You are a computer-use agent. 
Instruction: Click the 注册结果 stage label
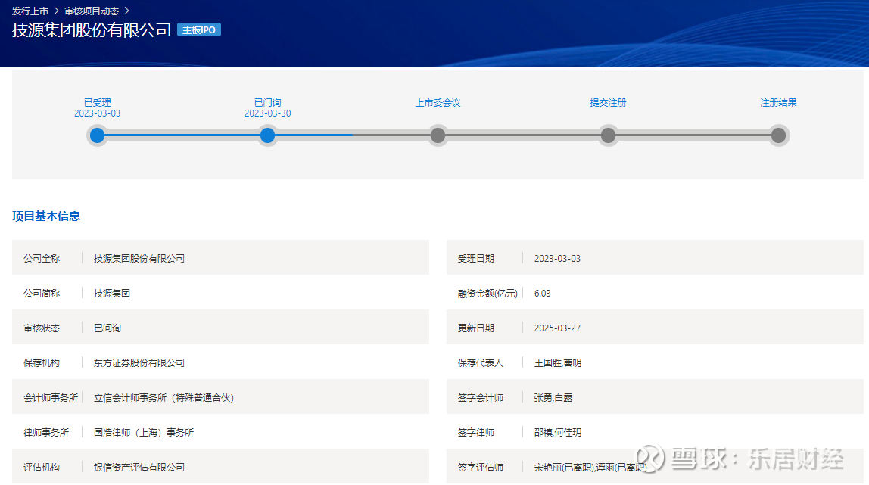tap(778, 102)
